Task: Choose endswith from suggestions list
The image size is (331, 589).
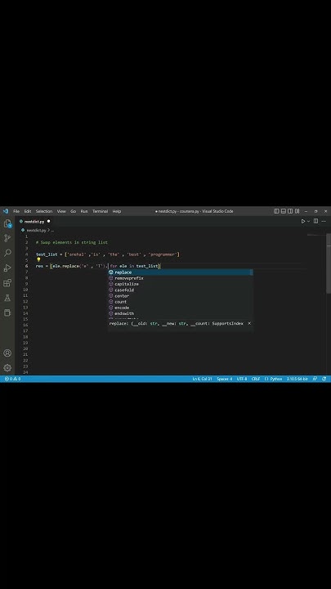Action: [181, 313]
